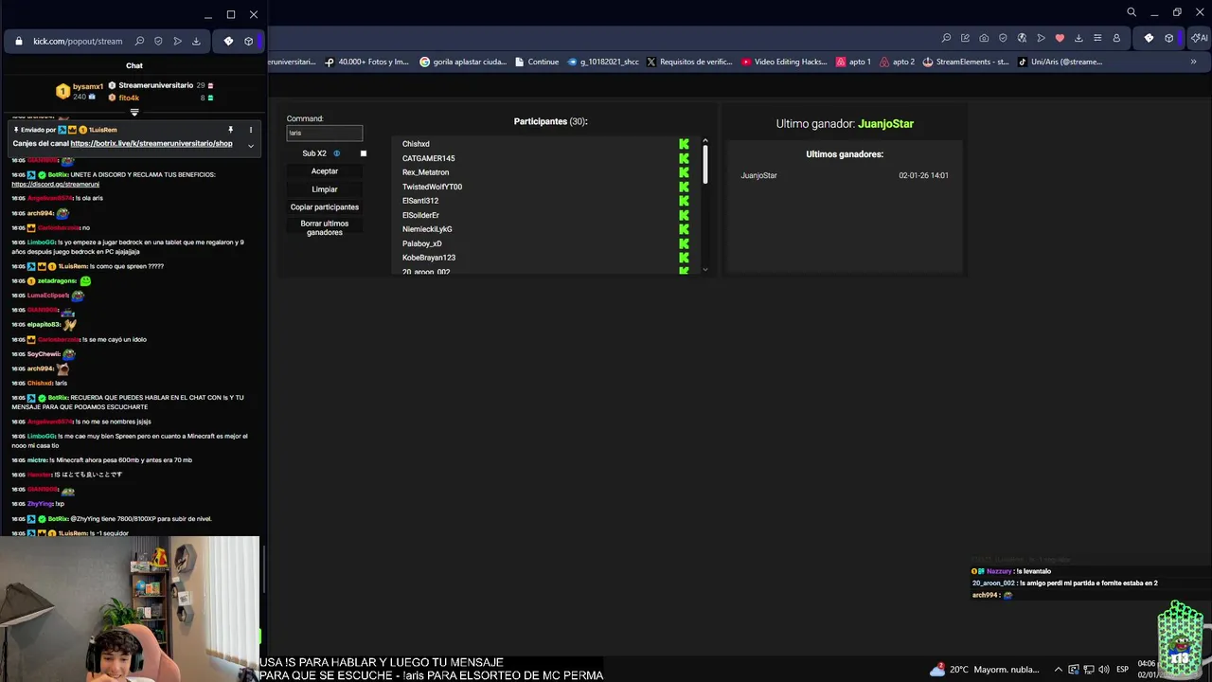Click bysamx1 in the chat leaderboard
Viewport: 1212px width, 682px height.
(88, 86)
